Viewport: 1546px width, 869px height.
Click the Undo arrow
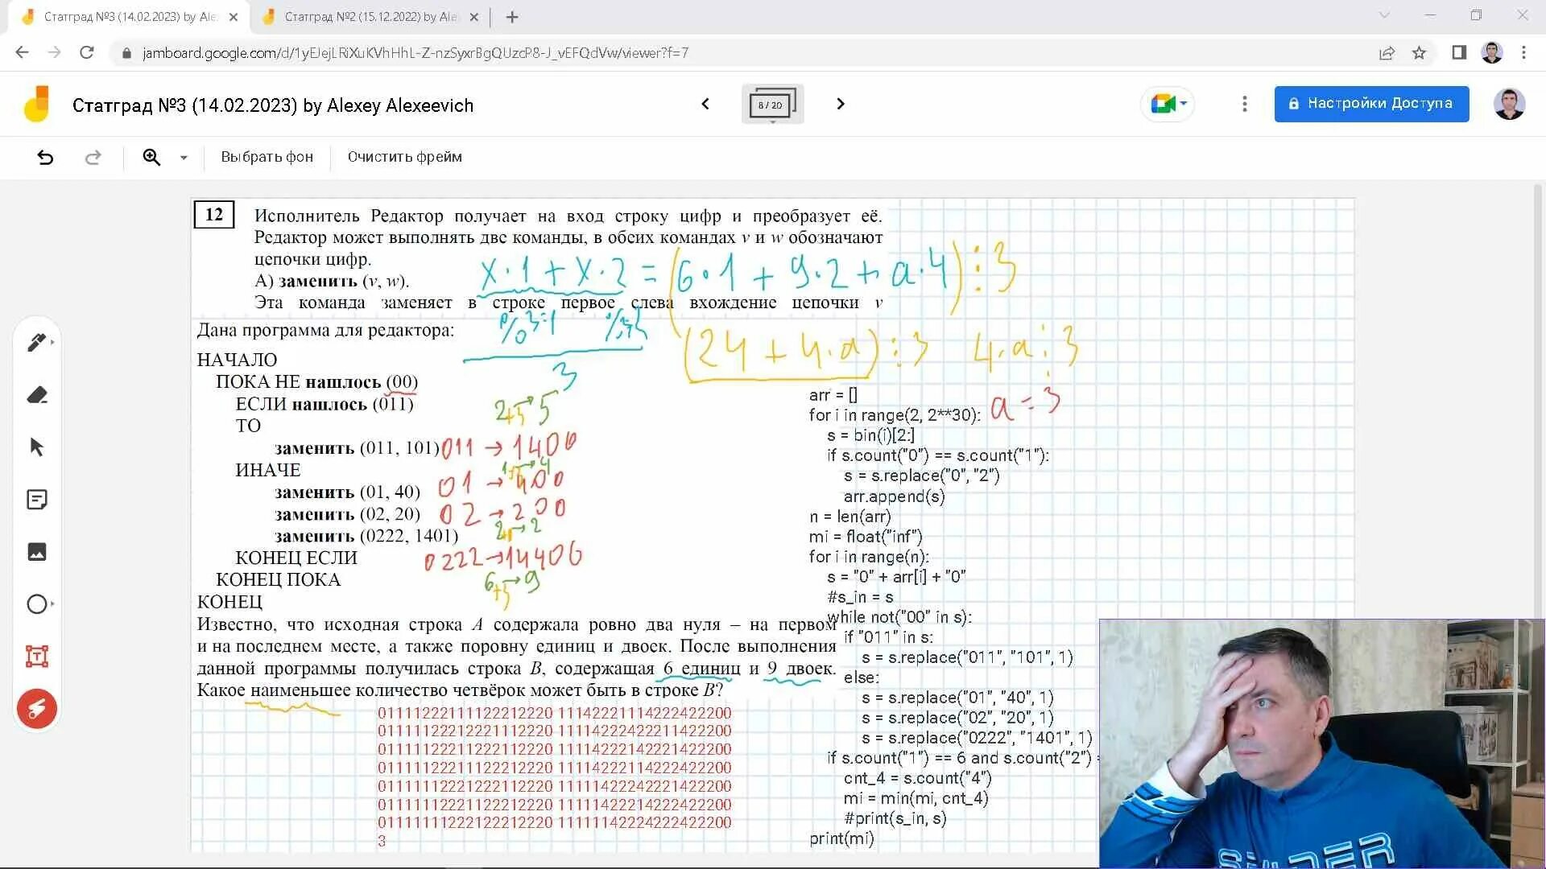pos(45,158)
